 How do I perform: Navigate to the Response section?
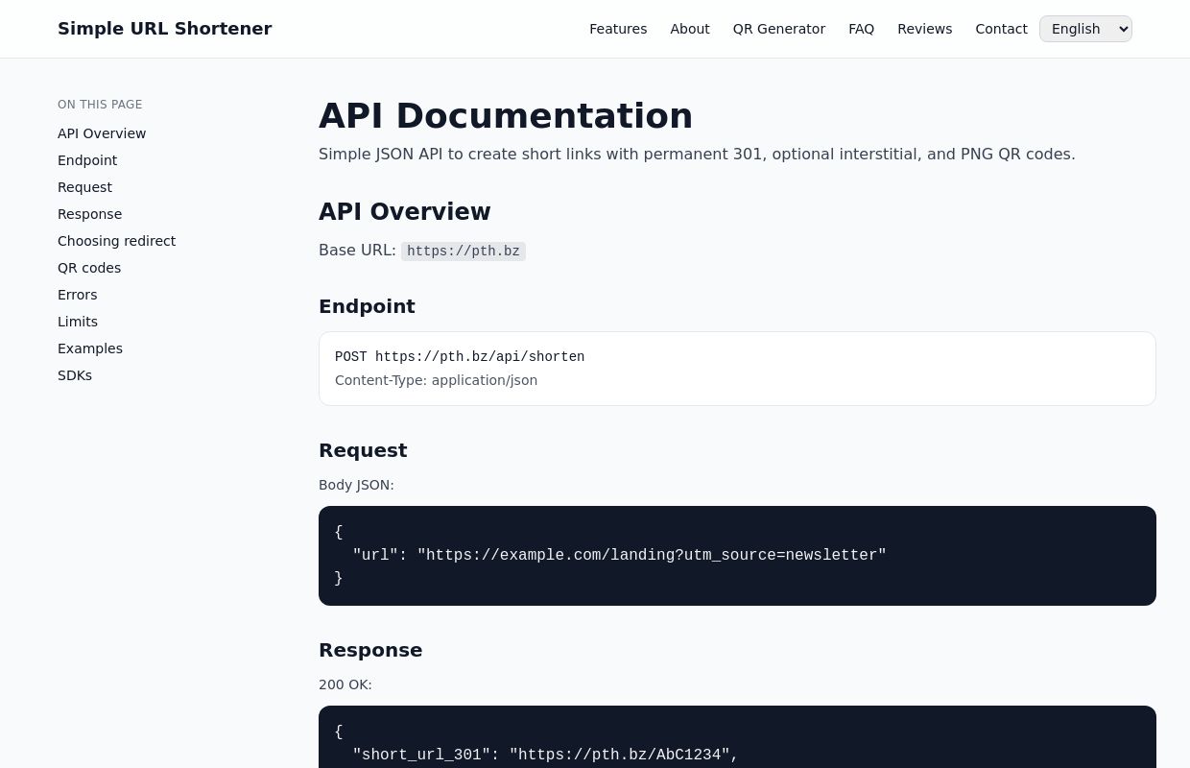tap(89, 214)
